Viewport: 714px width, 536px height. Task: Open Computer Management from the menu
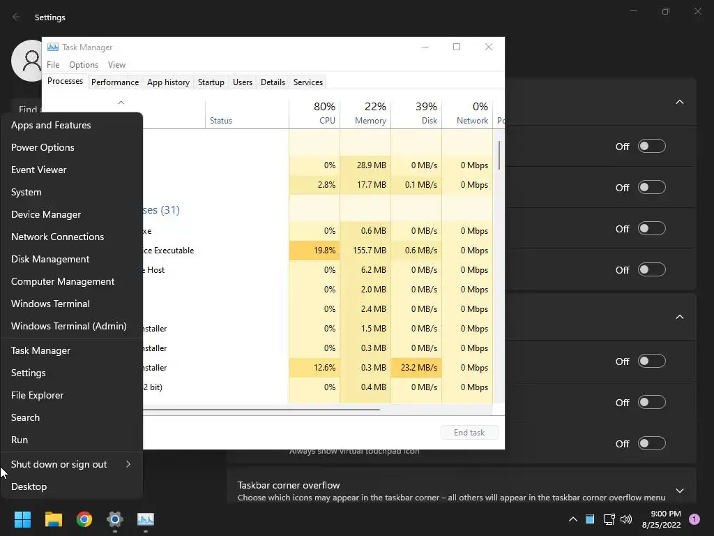72,281
